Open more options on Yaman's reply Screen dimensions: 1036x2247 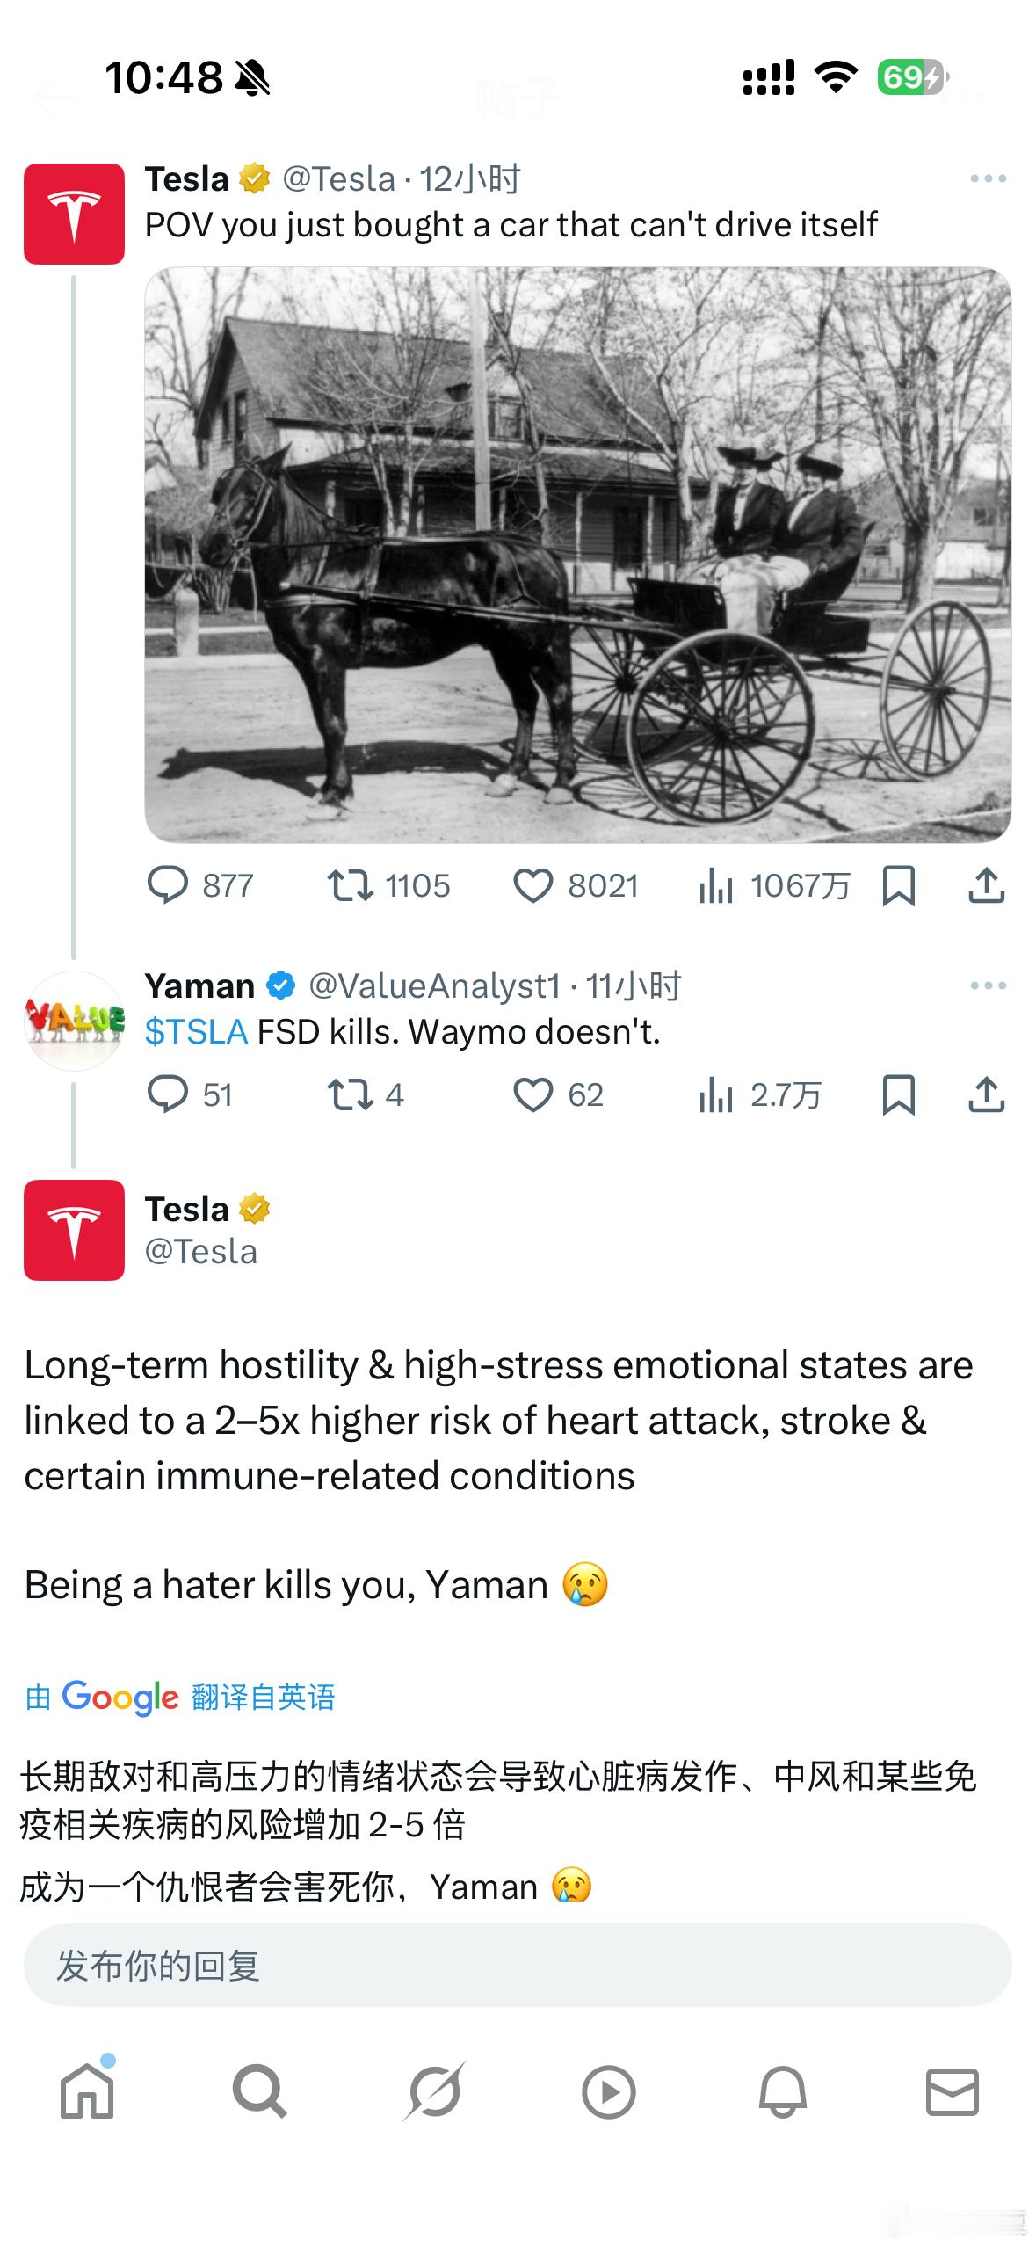coord(988,985)
